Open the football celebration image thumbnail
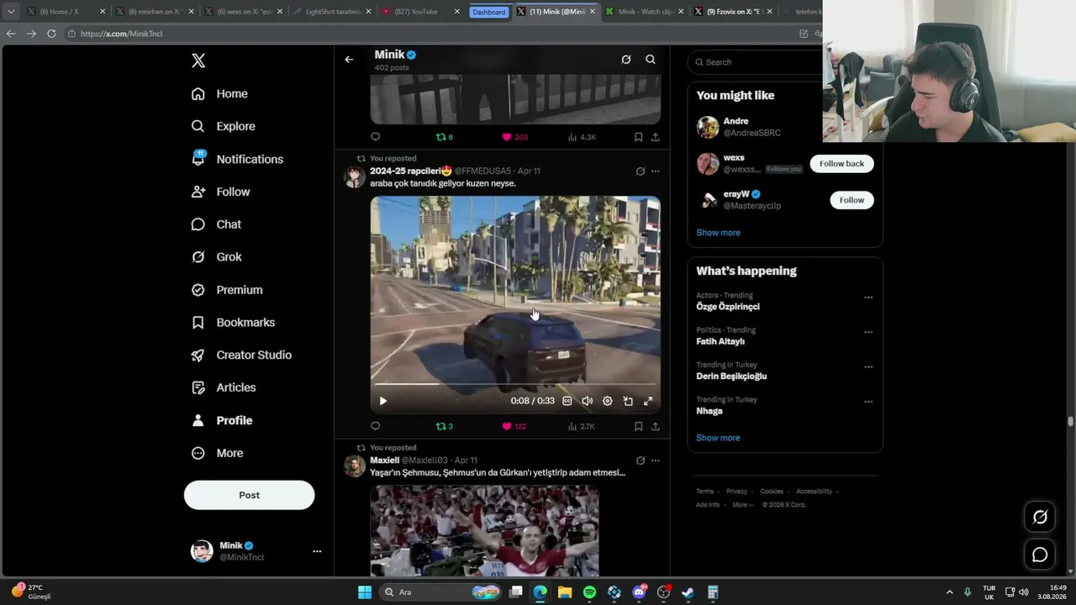This screenshot has width=1076, height=605. coord(485,531)
